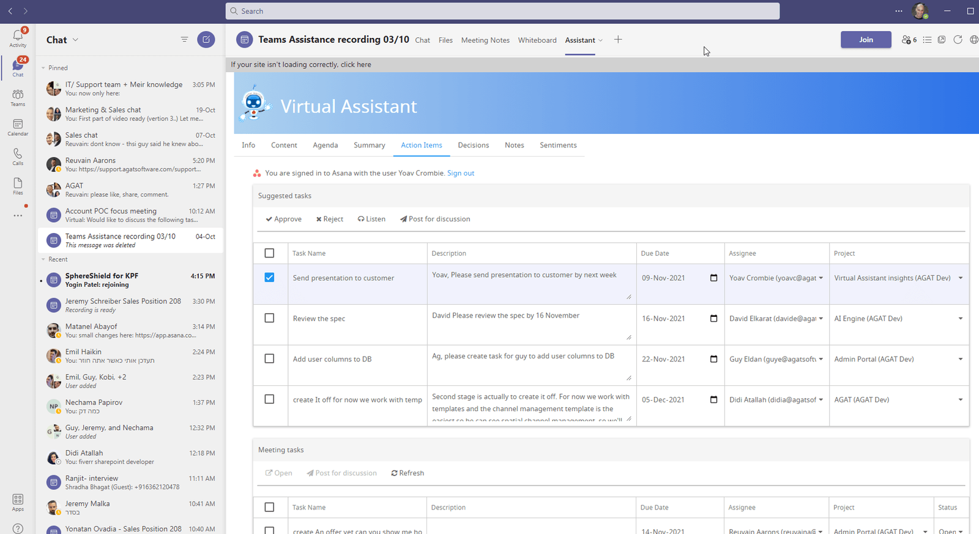Open Admin Portal project dropdown for Add user columns

click(x=960, y=359)
